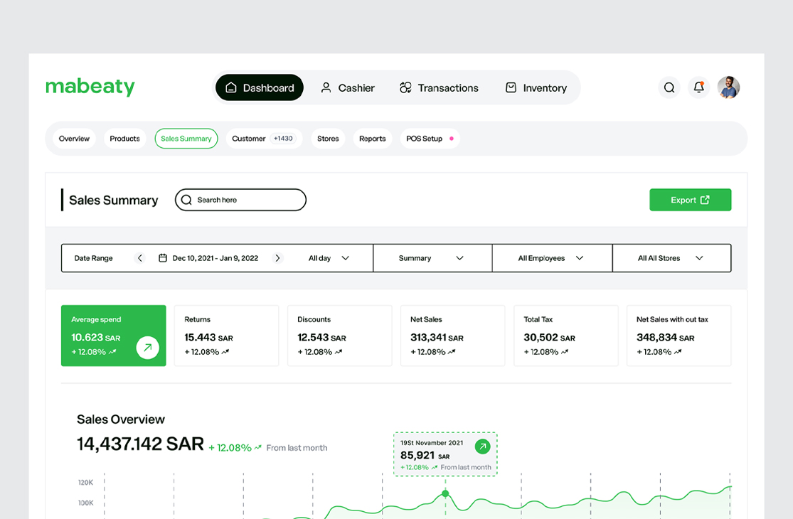Click the Sales Overview heading
Screen dimensions: 793x519
coord(120,419)
